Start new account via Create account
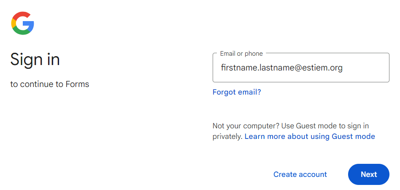 tap(300, 174)
